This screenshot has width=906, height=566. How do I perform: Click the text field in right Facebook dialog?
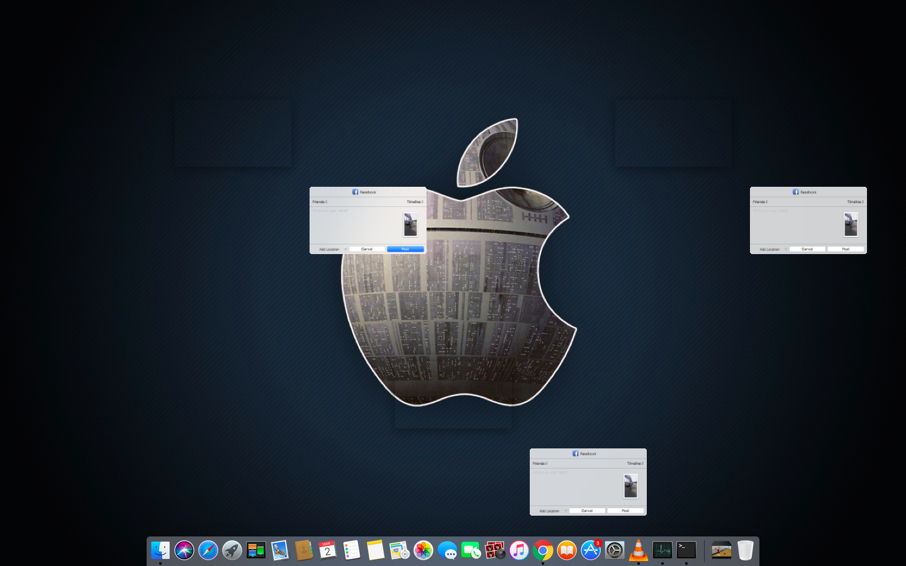pyautogui.click(x=797, y=225)
